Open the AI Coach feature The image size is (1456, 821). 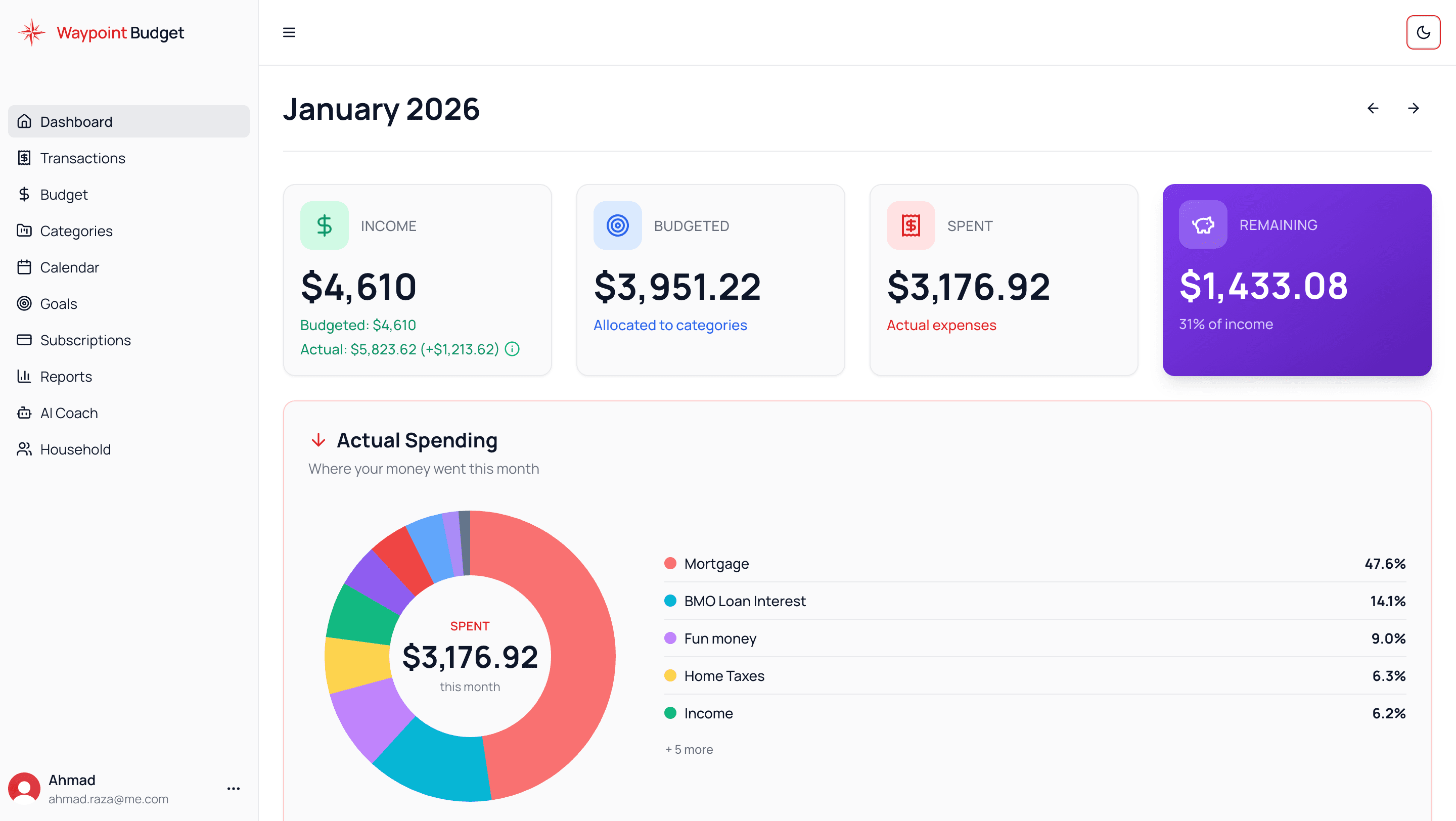pos(68,413)
